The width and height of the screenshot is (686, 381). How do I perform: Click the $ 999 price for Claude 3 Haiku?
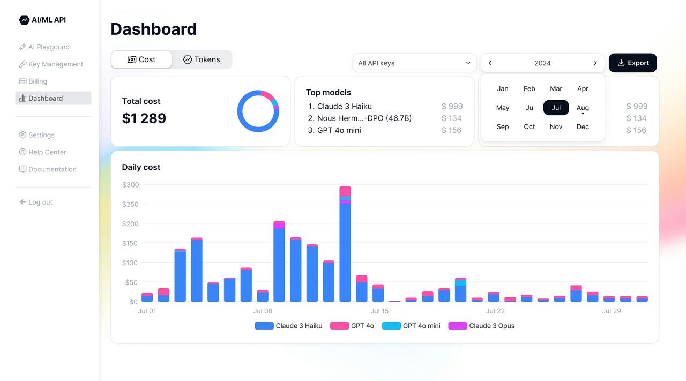point(452,106)
